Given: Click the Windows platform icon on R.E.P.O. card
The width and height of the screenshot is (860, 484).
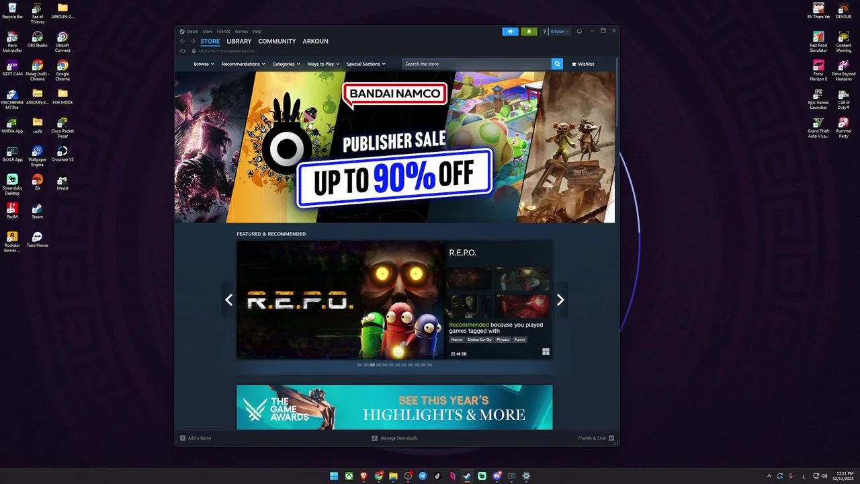Looking at the screenshot, I should point(546,352).
